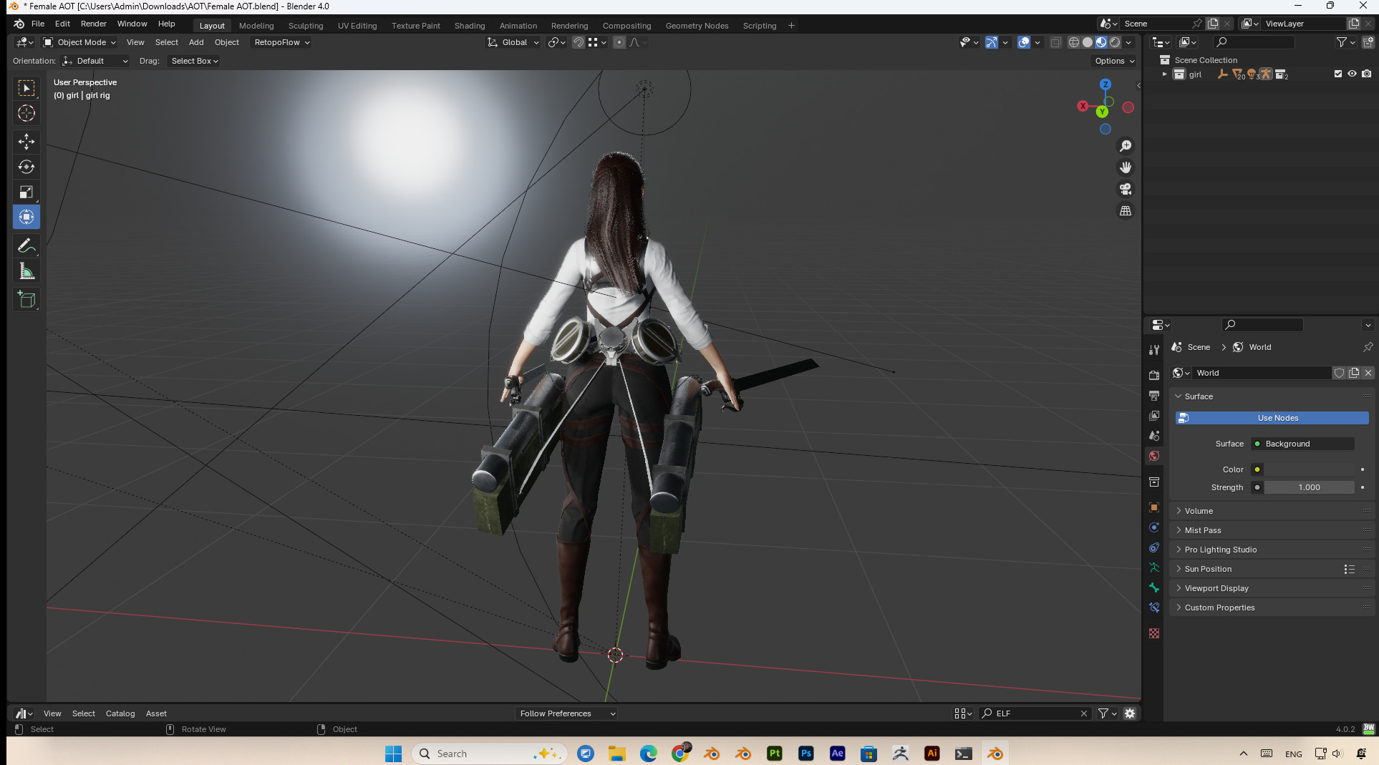Add new collection in outliner

[x=1368, y=42]
